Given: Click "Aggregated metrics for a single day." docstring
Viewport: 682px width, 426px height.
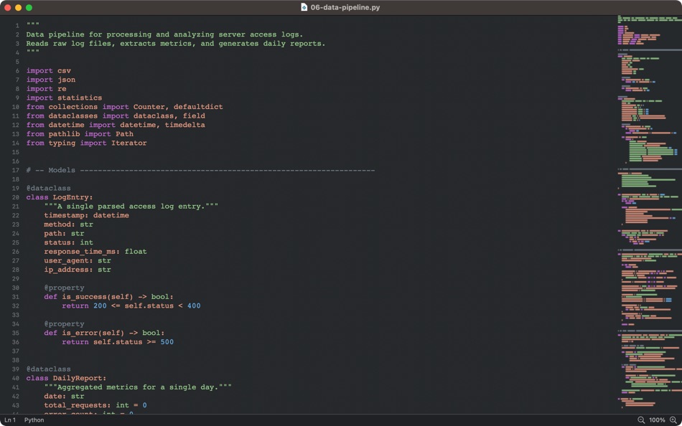Looking at the screenshot, I should coord(138,387).
